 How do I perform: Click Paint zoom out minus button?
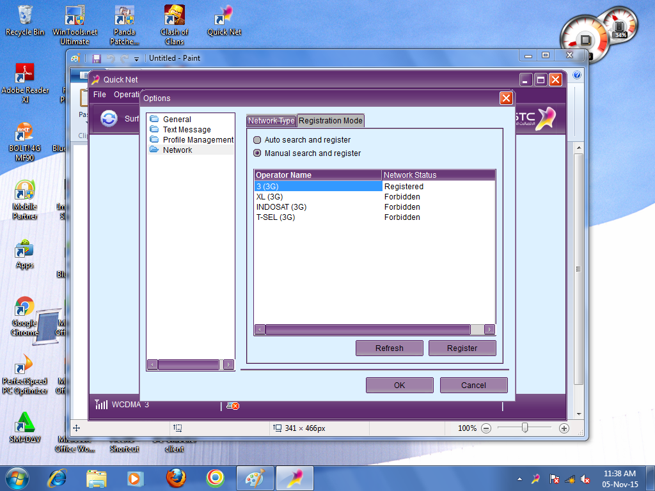(x=486, y=428)
